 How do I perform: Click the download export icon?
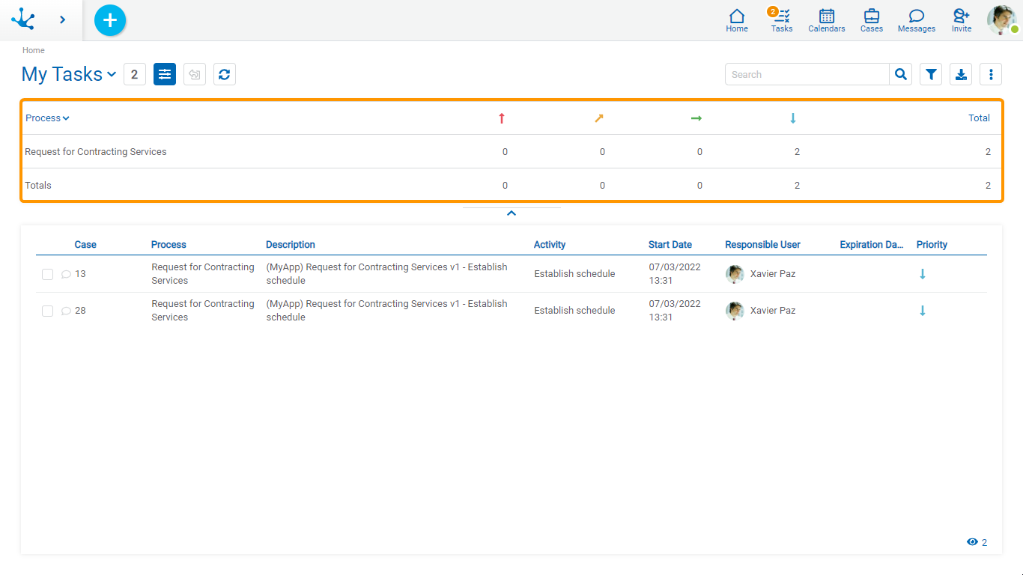[961, 74]
